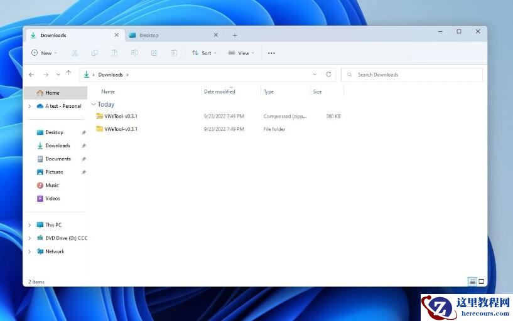Collapse the Today group
This screenshot has width=513, height=321.
coord(94,104)
